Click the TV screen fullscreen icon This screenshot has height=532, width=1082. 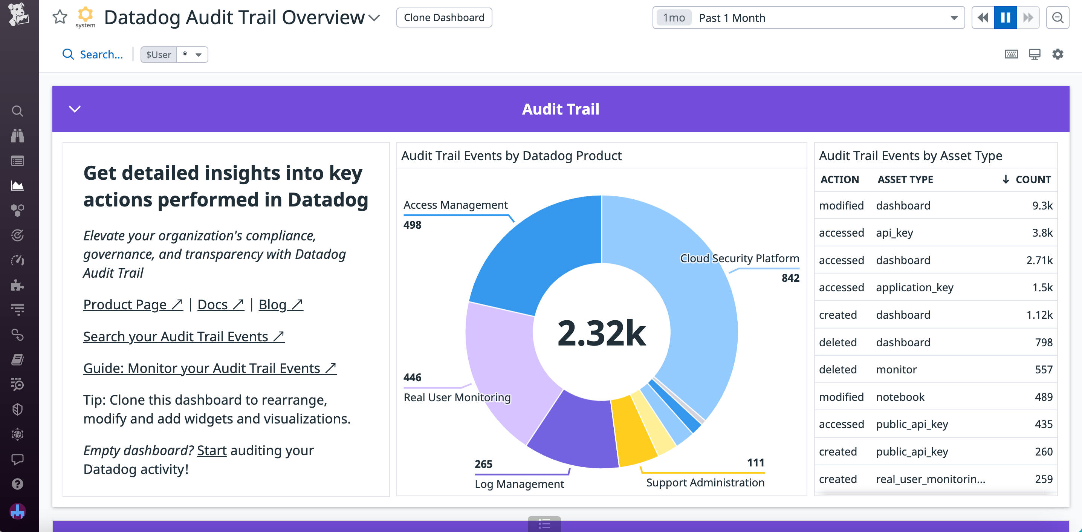click(x=1035, y=54)
